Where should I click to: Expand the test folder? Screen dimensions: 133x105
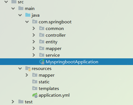coord(13,102)
